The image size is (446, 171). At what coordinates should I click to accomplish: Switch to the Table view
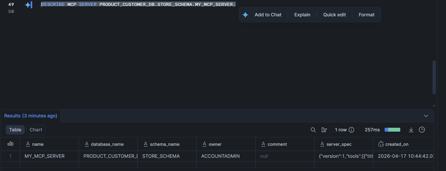(15, 130)
